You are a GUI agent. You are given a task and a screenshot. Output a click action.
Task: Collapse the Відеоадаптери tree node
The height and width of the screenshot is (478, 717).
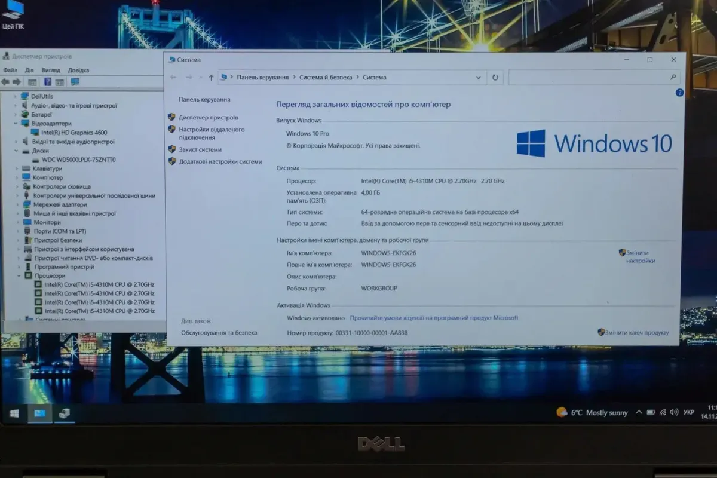click(x=17, y=124)
